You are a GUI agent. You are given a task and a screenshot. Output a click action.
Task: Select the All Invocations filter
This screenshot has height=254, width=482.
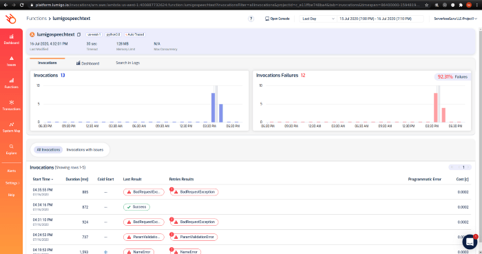point(48,149)
